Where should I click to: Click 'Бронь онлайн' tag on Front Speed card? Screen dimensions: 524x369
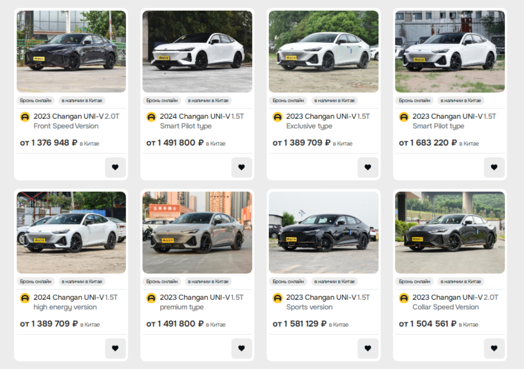(36, 101)
